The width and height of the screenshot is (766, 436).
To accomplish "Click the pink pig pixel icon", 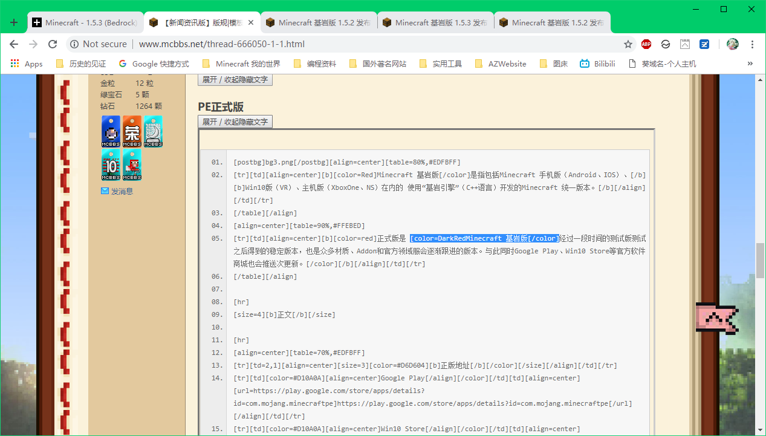I will click(x=716, y=317).
